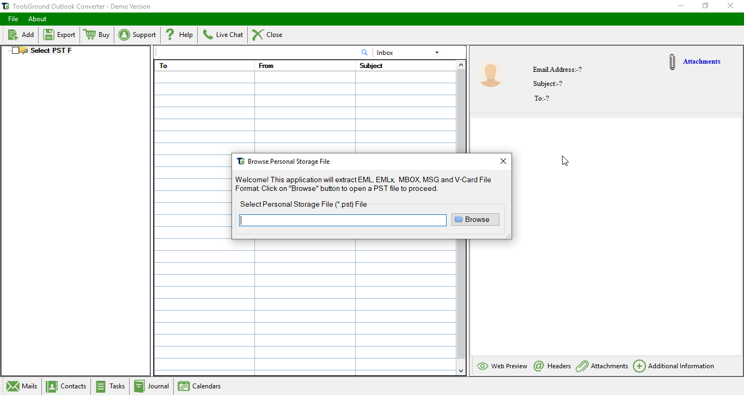Image resolution: width=744 pixels, height=396 pixels.
Task: Click the Help question mark icon
Action: tap(170, 35)
